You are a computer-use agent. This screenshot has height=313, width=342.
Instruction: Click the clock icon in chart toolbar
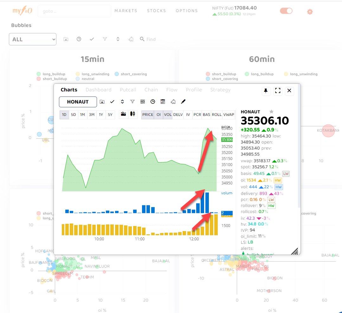tap(153, 102)
